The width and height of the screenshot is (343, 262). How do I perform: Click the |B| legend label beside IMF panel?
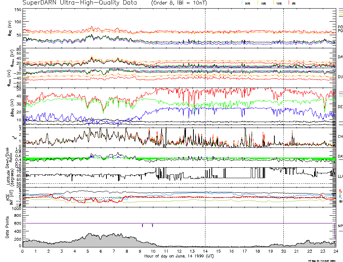340,202
